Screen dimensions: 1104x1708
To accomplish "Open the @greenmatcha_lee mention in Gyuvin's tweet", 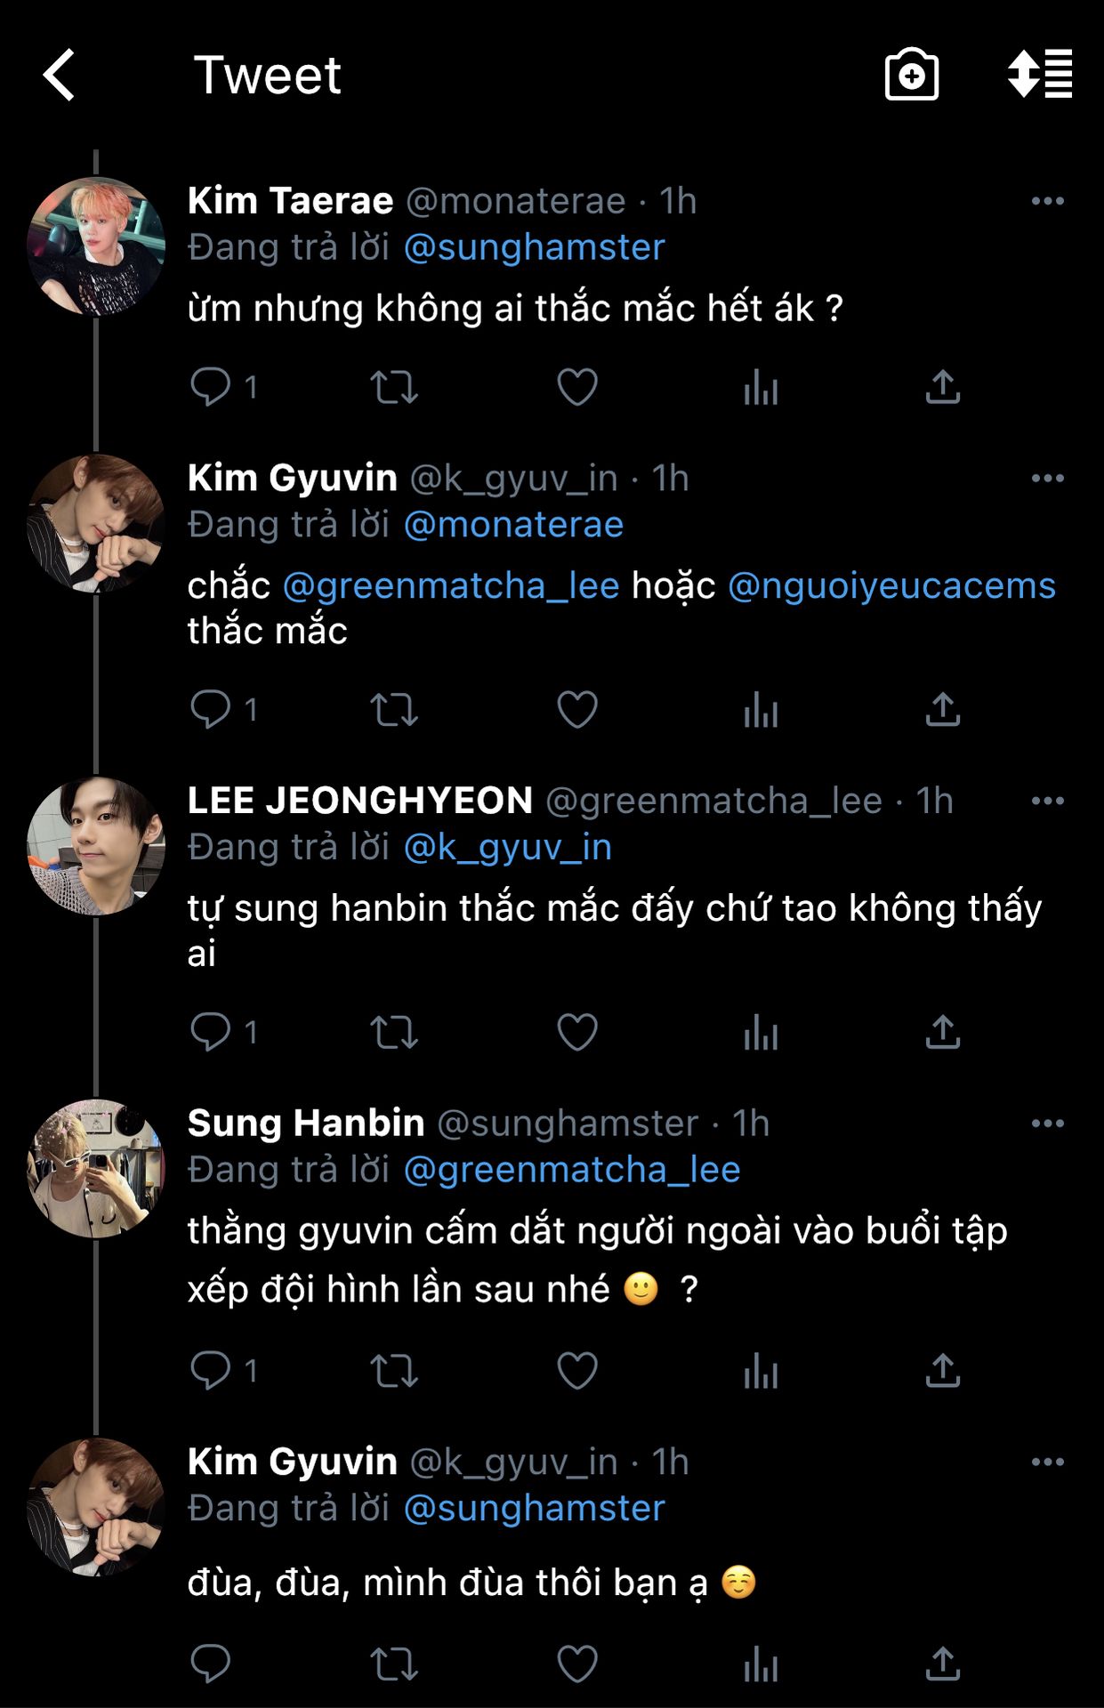I will click(x=451, y=586).
